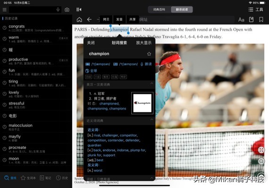Open the hamburger menu beside the search box
Screen dimensions: 269x188
click(5, 9)
